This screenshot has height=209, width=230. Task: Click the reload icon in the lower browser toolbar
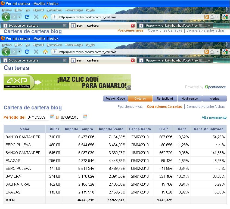[x=27, y=52]
